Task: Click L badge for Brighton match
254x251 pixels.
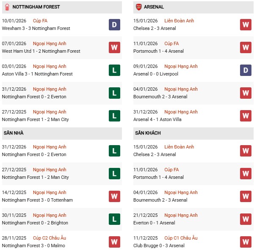Action: pos(114,219)
